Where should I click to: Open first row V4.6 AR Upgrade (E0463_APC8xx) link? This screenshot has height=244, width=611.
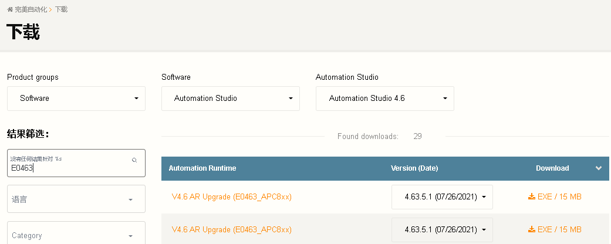231,197
